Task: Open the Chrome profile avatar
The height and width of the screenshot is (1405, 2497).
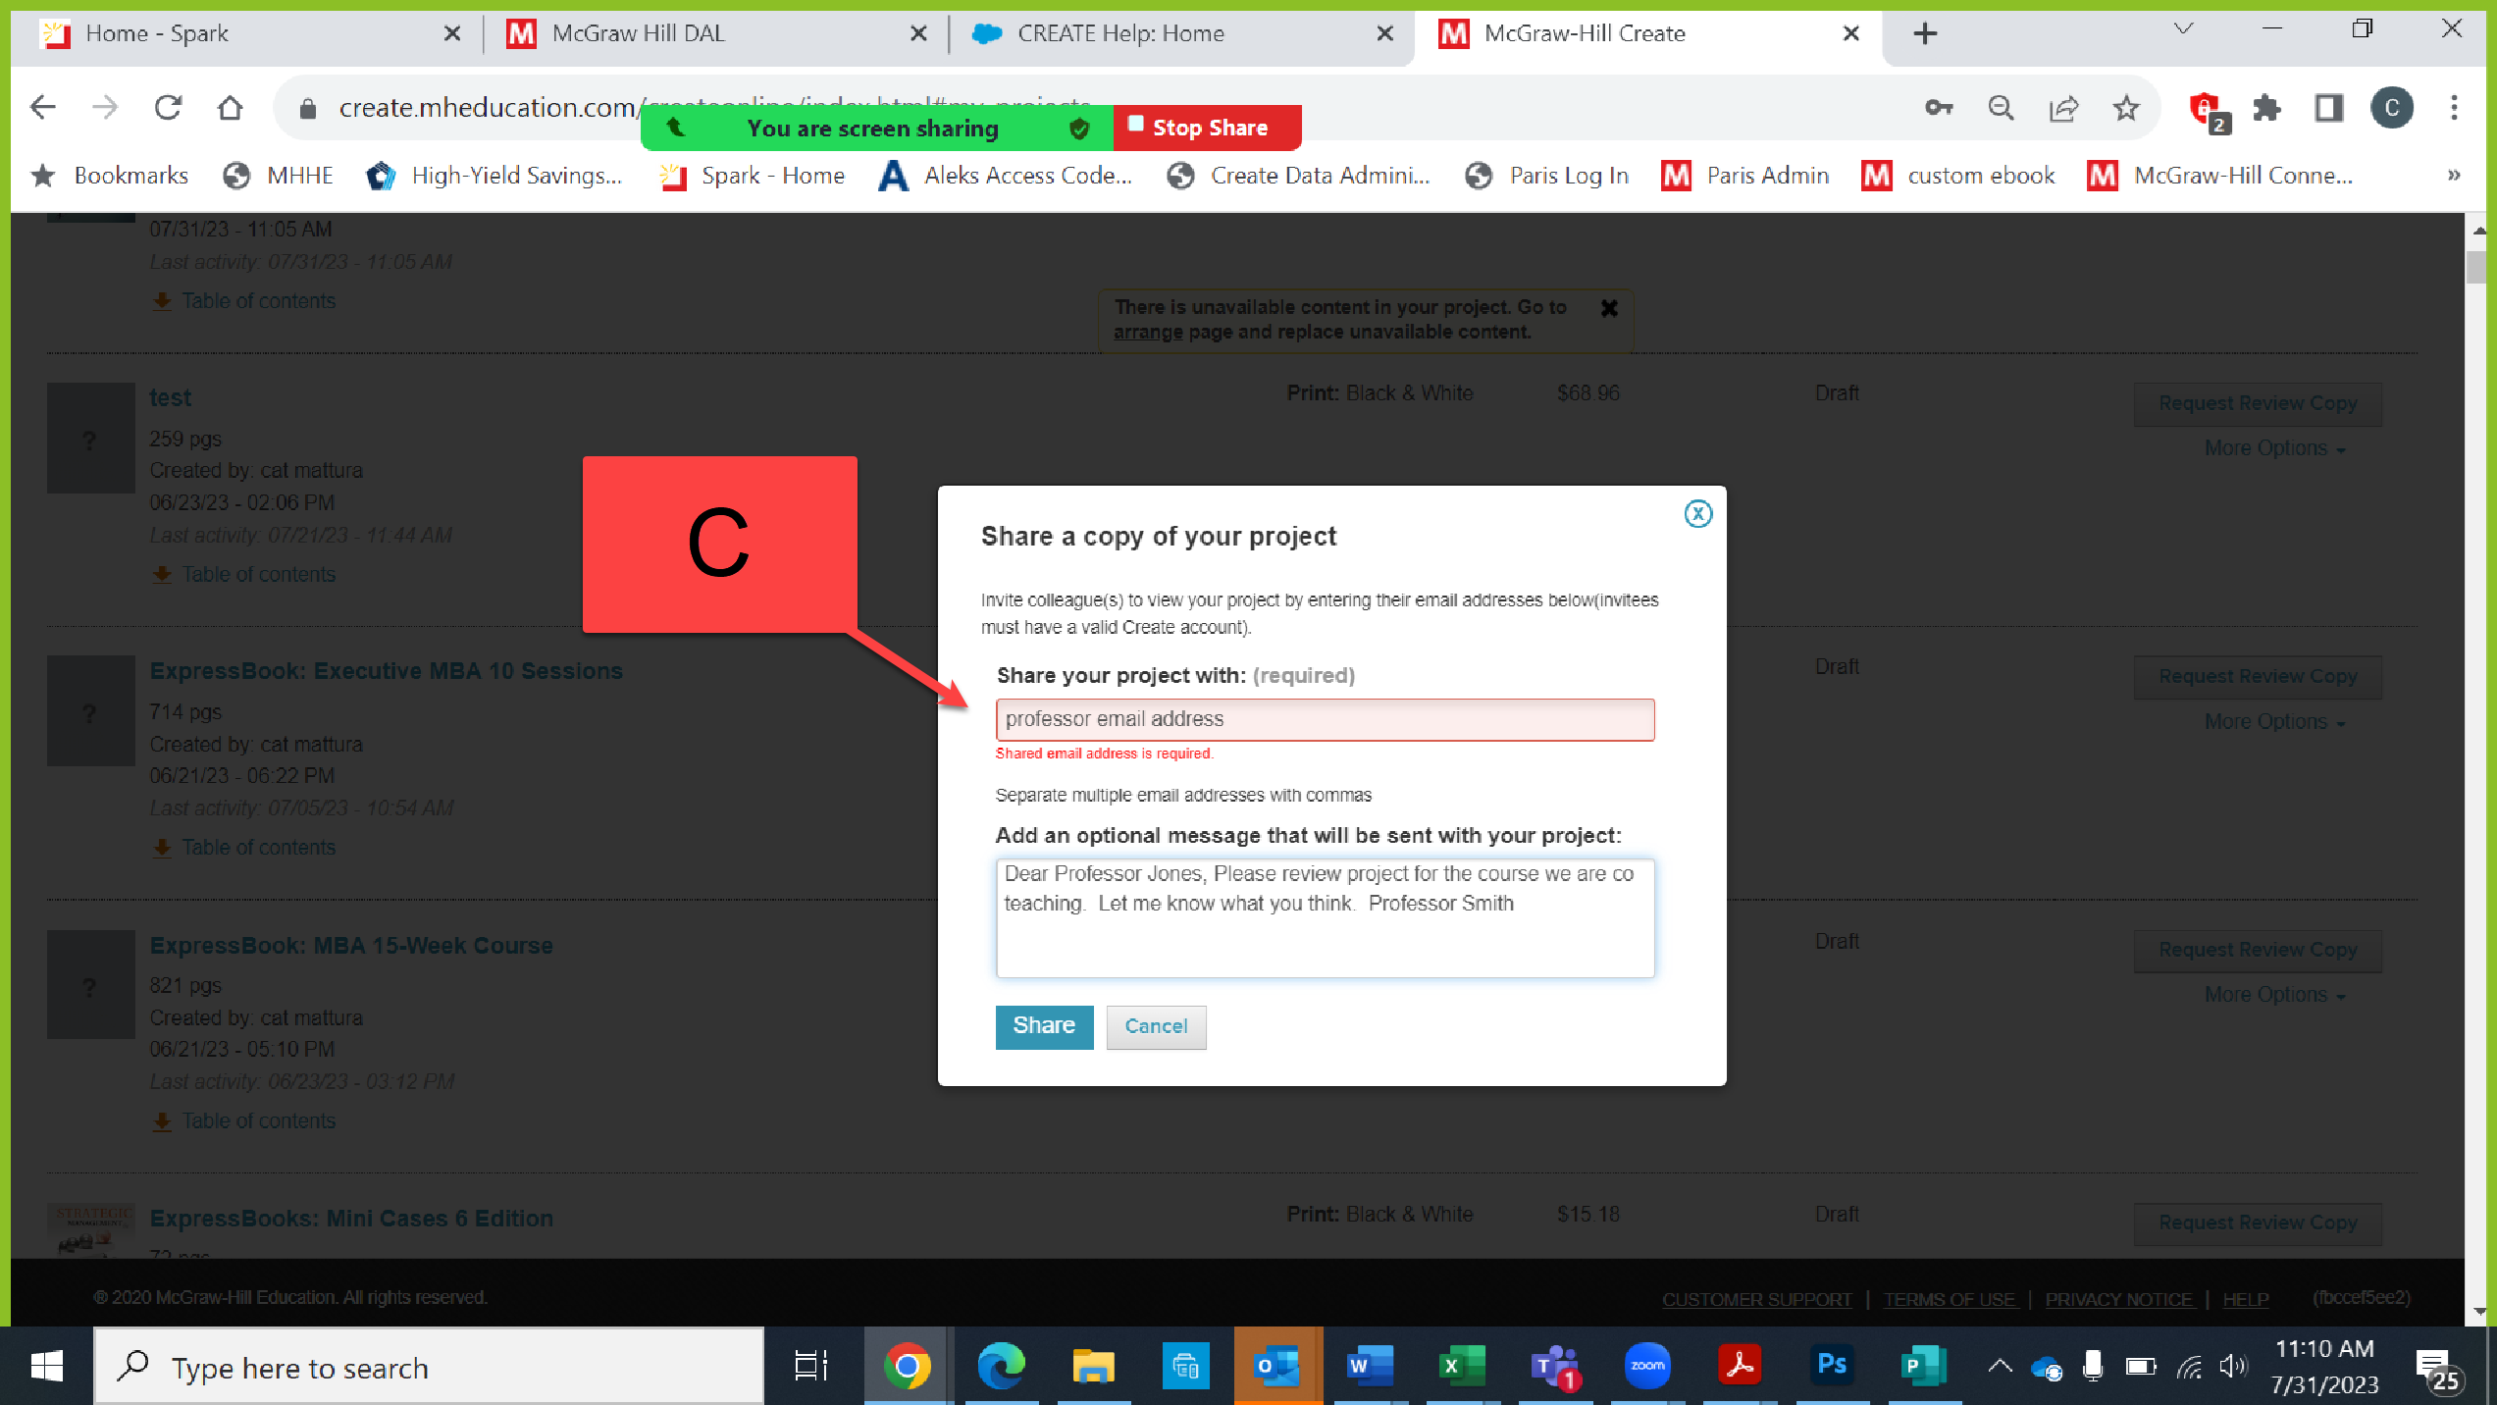Action: click(x=2391, y=108)
